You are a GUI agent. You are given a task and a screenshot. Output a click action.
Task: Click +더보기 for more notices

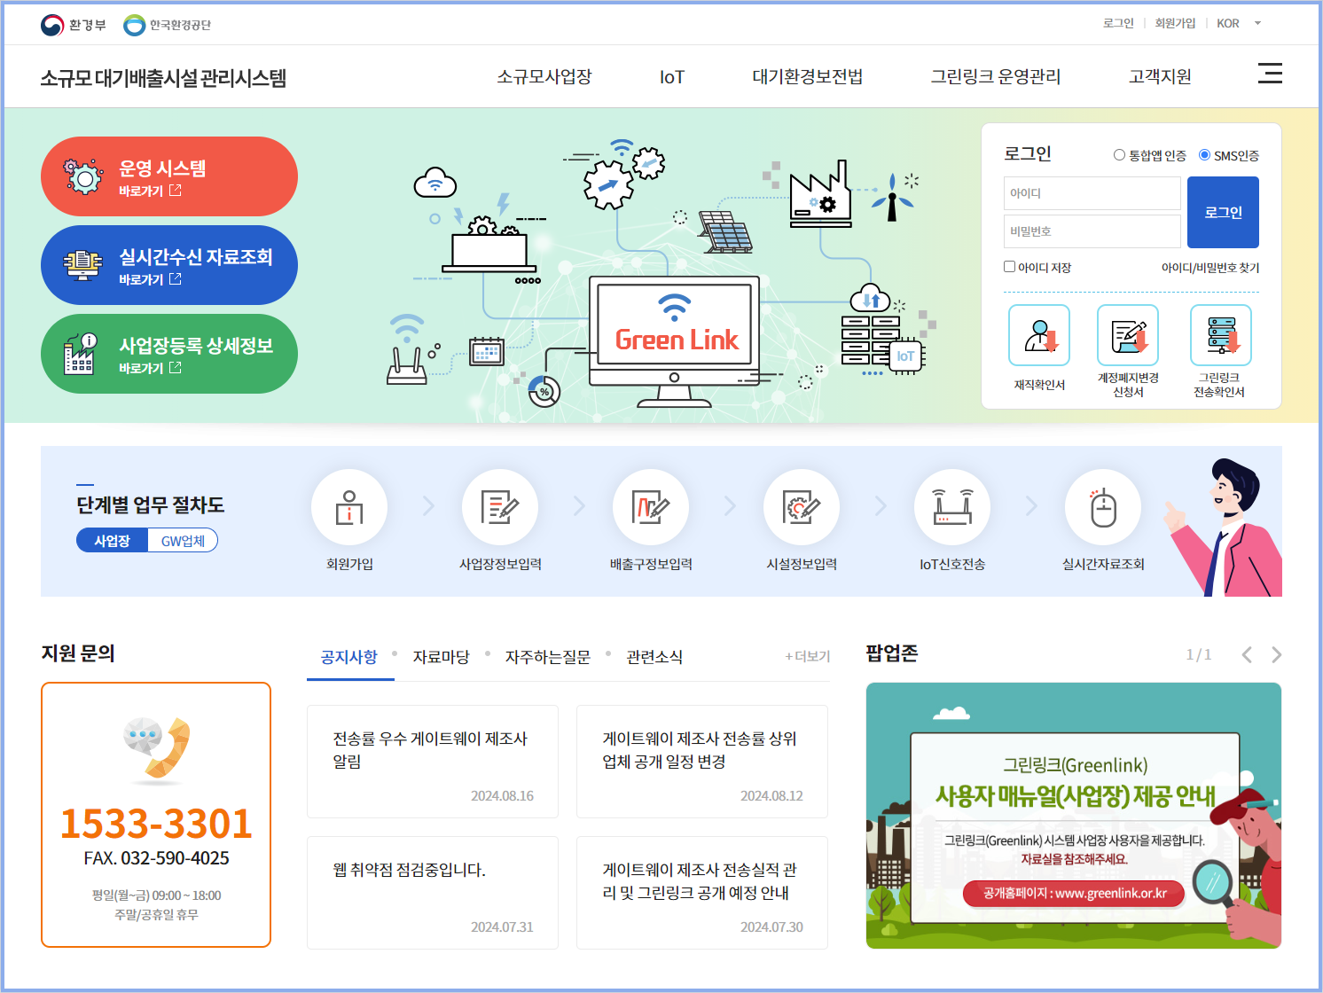pyautogui.click(x=808, y=657)
